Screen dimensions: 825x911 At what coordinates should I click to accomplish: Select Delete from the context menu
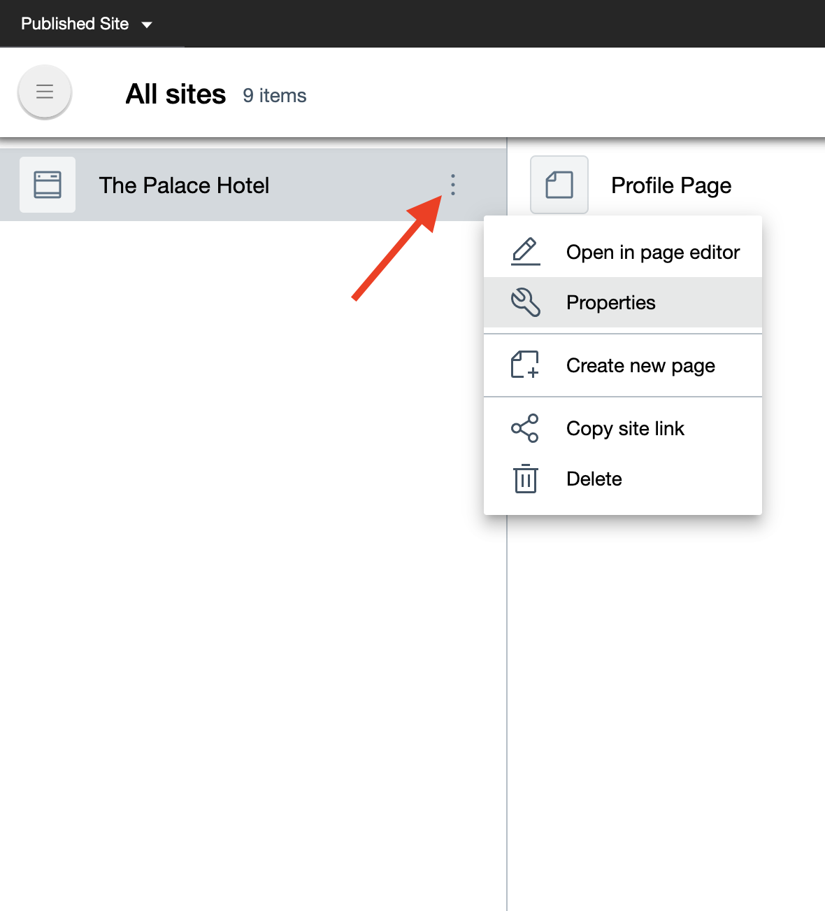point(594,479)
